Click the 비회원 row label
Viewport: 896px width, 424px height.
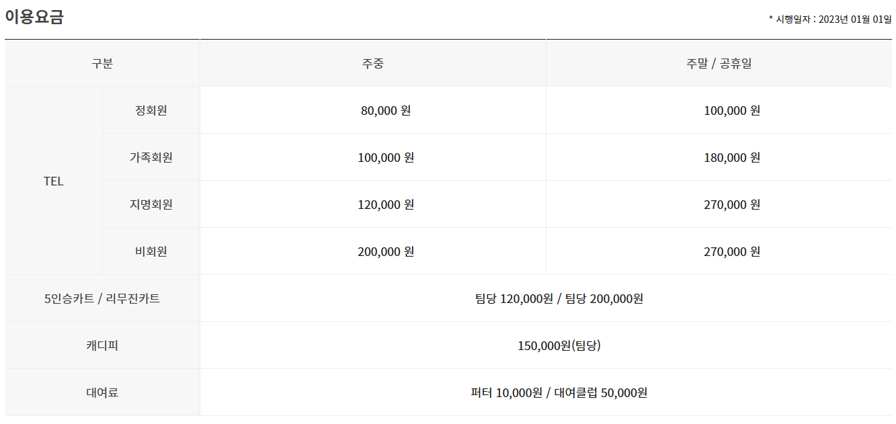coord(151,251)
